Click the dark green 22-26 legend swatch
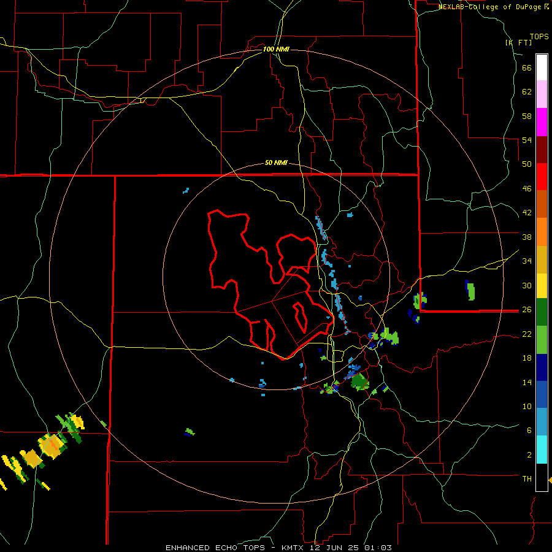552x552 pixels. (542, 312)
